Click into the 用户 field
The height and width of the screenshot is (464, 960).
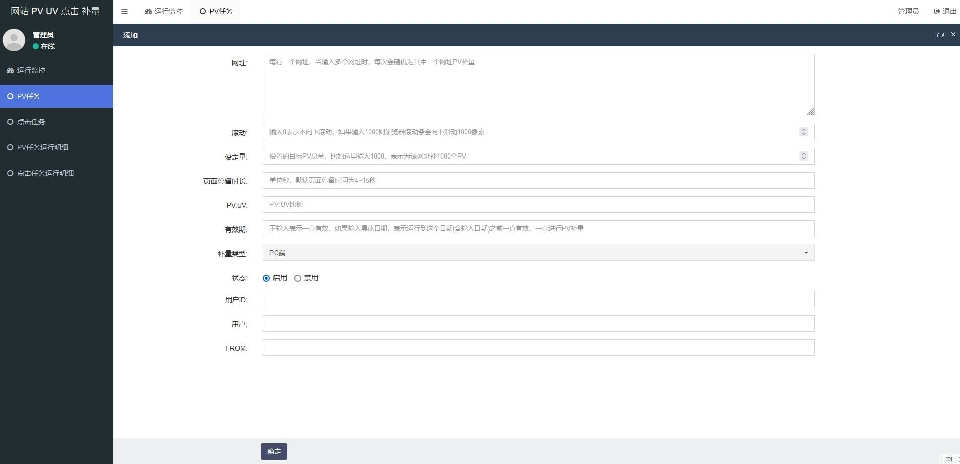[538, 323]
